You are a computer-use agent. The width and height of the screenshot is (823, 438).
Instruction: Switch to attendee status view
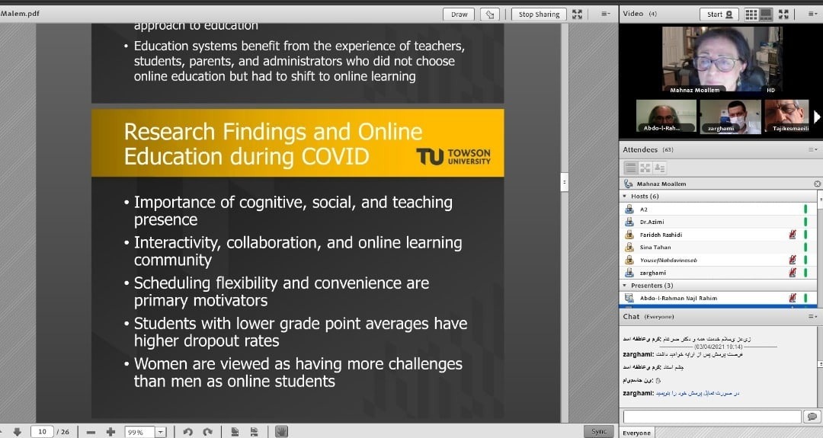click(x=659, y=168)
